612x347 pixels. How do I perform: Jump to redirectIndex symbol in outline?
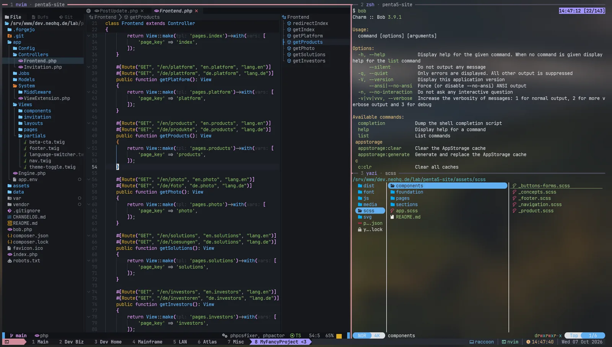[310, 23]
